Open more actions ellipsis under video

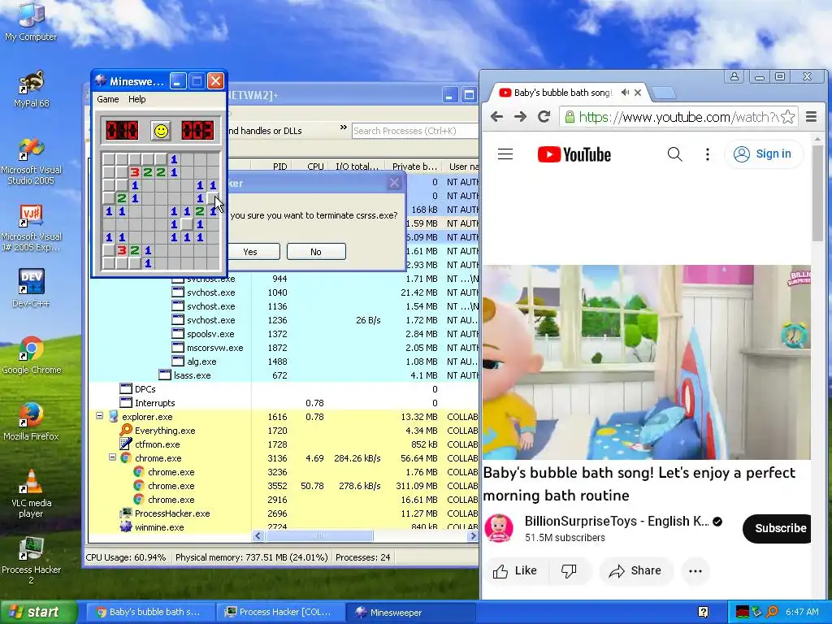pos(695,571)
